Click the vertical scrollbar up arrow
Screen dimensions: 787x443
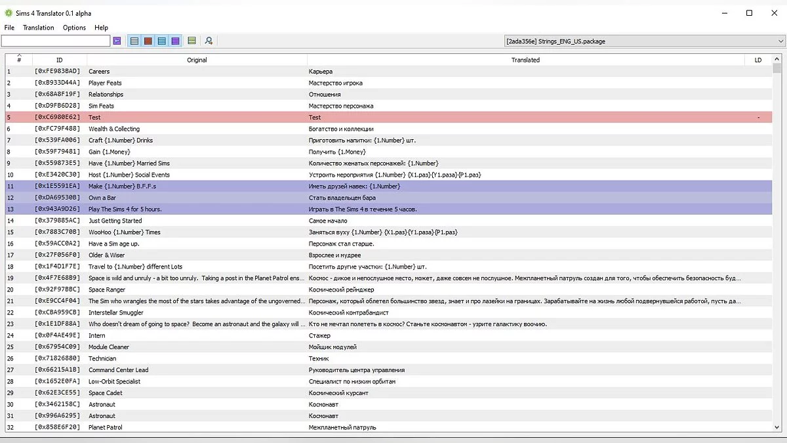(777, 60)
